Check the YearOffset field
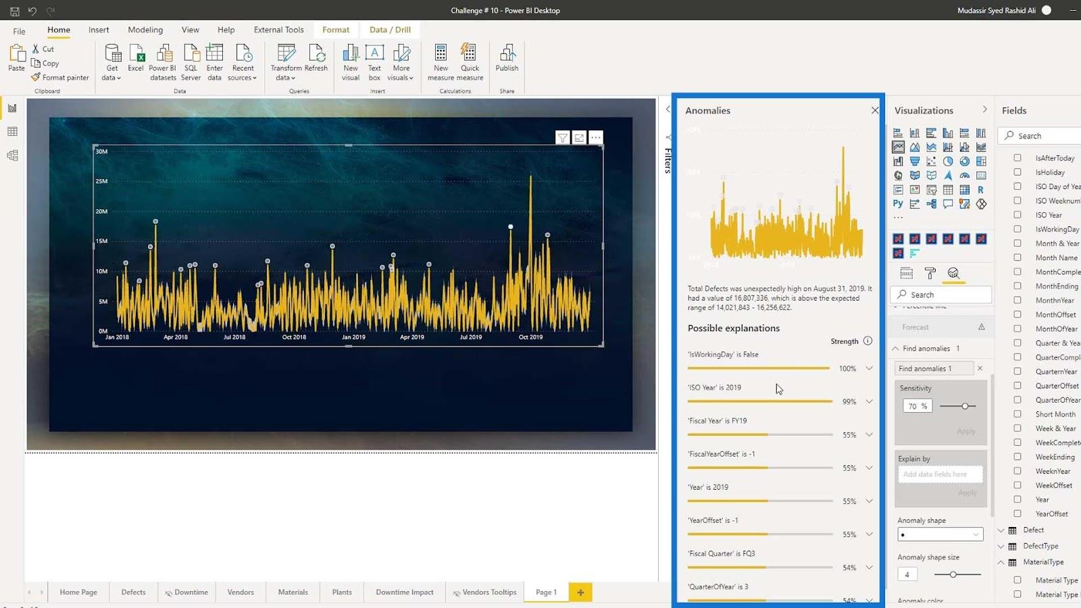 [1017, 513]
